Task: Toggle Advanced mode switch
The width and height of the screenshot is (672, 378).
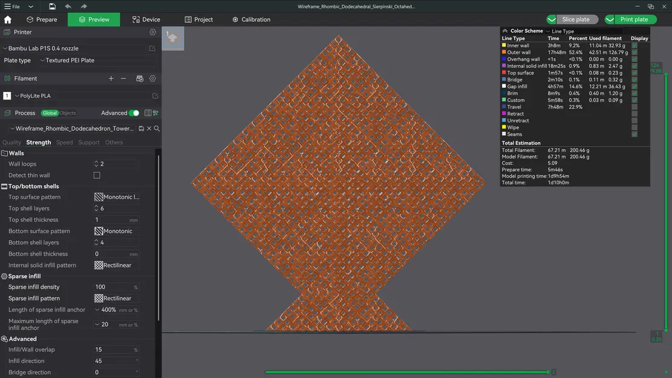Action: point(134,113)
